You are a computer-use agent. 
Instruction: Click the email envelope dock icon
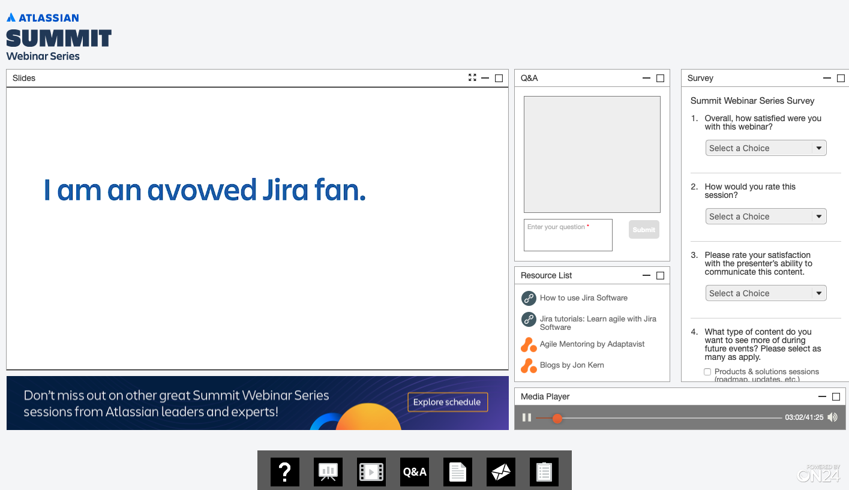501,472
